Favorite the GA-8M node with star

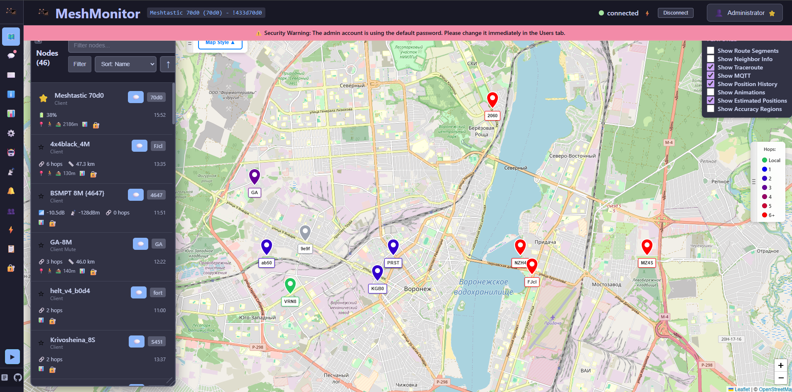[x=41, y=245]
